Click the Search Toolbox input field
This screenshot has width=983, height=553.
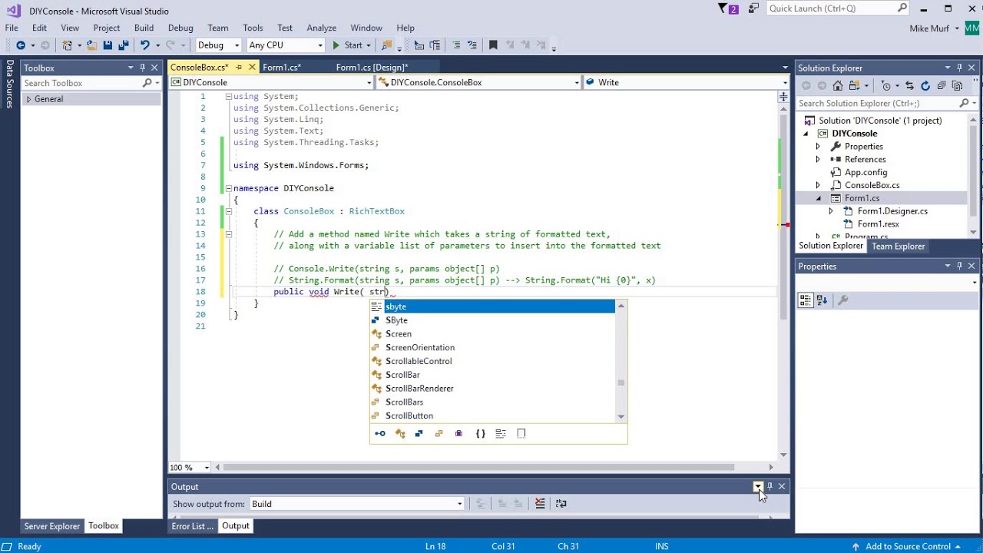pyautogui.click(x=81, y=83)
